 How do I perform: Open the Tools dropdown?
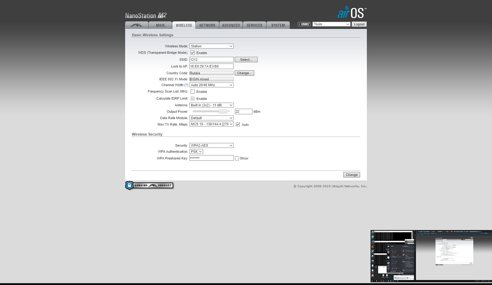click(331, 24)
